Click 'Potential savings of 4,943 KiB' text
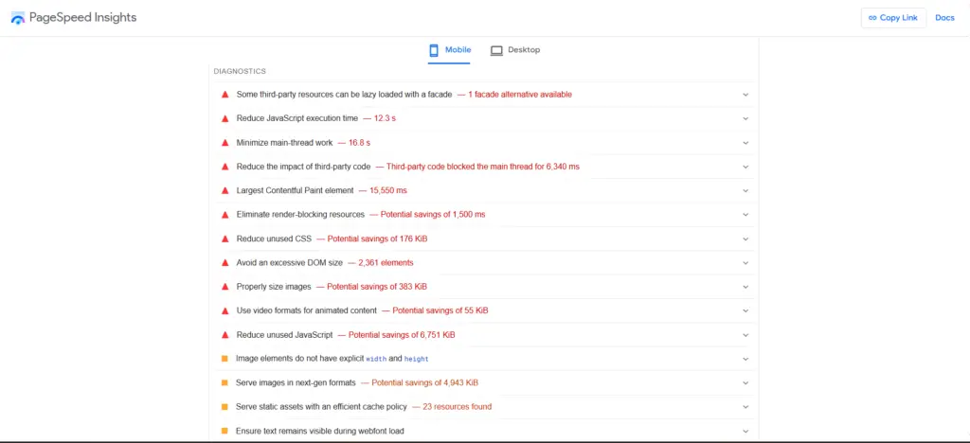 (424, 382)
